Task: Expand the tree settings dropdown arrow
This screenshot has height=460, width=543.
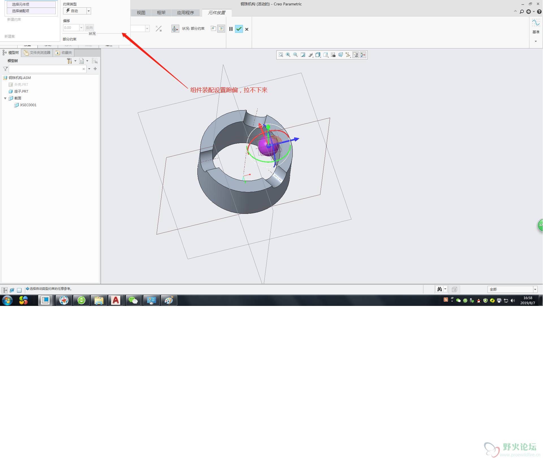Action: (x=75, y=61)
